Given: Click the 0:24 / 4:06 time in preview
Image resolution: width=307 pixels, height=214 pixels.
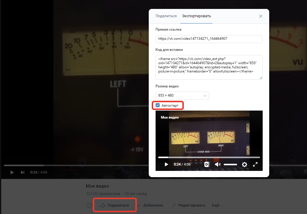Looking at the screenshot, I should coord(182,164).
